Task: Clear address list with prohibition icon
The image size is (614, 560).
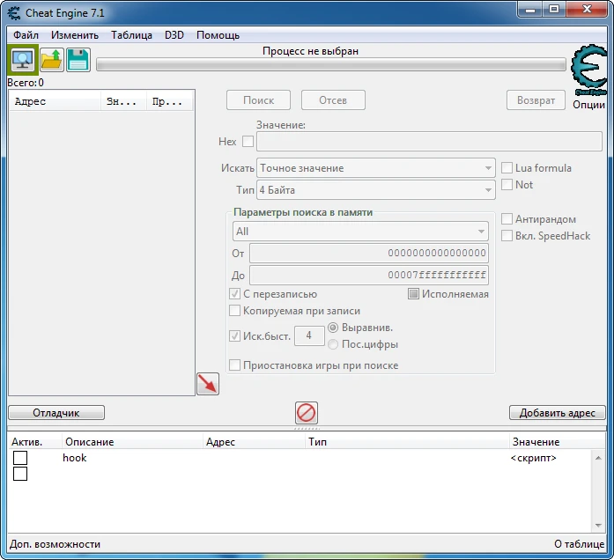Action: (307, 413)
